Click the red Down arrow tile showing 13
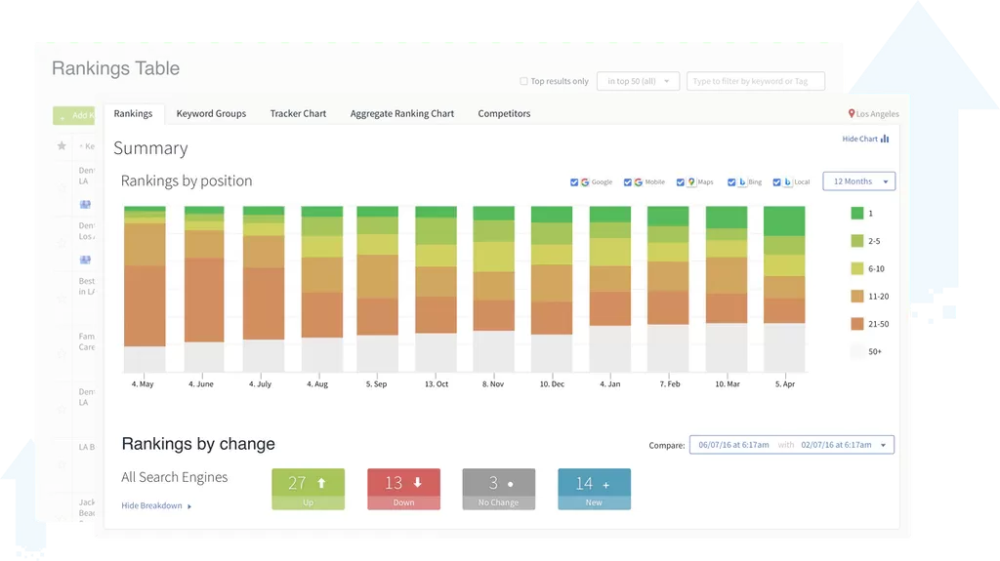The width and height of the screenshot is (1000, 561). [x=403, y=489]
